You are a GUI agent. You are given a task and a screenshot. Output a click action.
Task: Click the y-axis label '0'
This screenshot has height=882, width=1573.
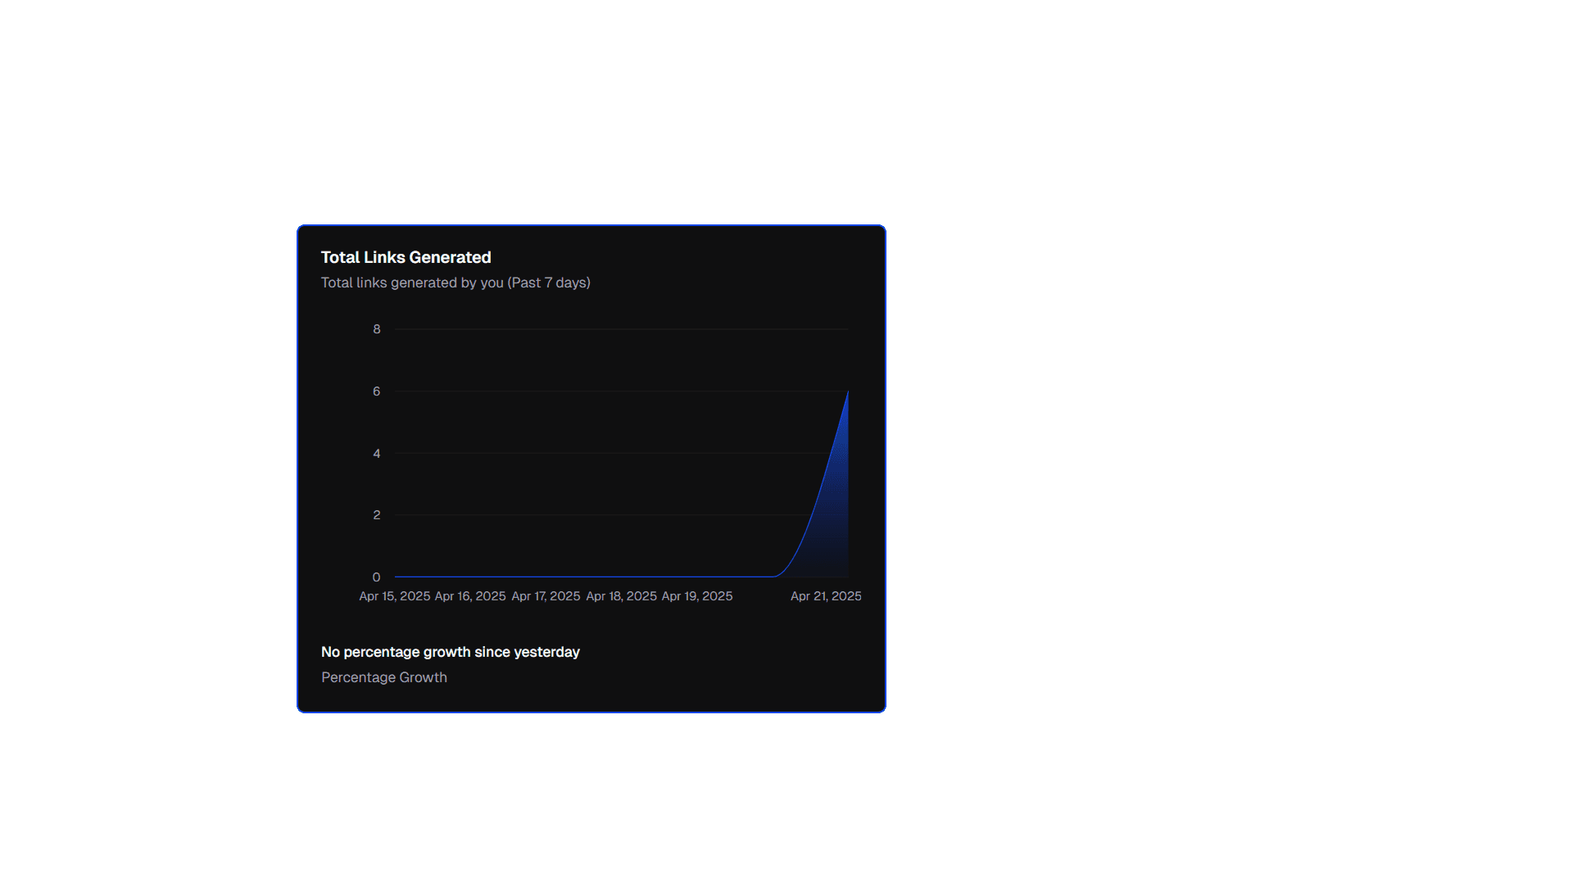(x=377, y=577)
